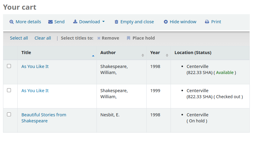Sort by the Year column arrows

(167, 55)
